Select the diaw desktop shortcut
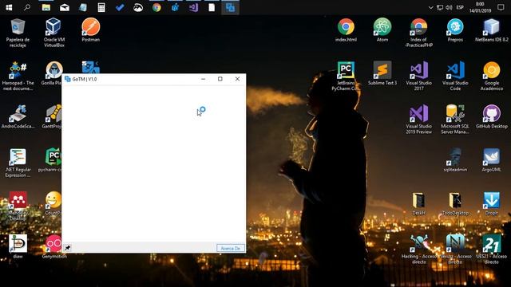 [18, 246]
